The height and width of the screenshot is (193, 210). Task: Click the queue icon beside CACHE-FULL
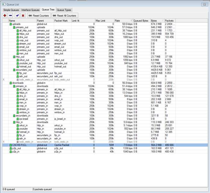pyautogui.click(x=11, y=145)
